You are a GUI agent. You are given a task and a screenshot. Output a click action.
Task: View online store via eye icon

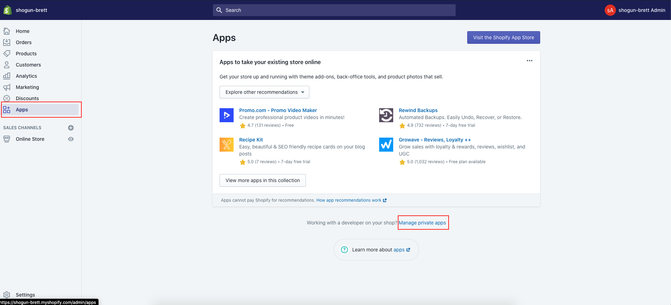(x=71, y=139)
